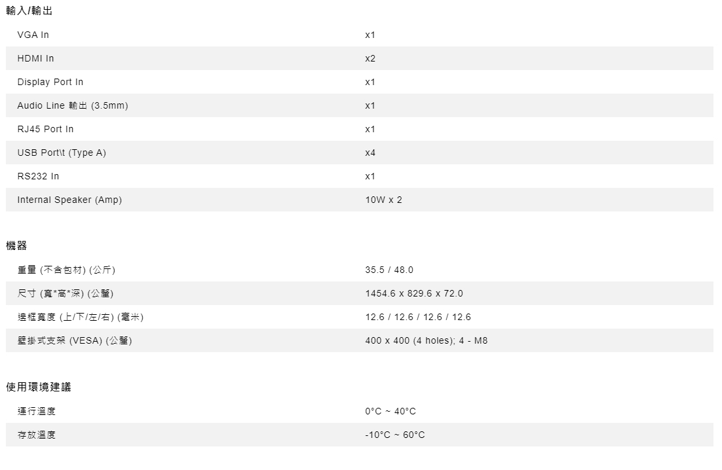Select the Audio Line 輸出 (3.5mm) row

tap(360, 105)
